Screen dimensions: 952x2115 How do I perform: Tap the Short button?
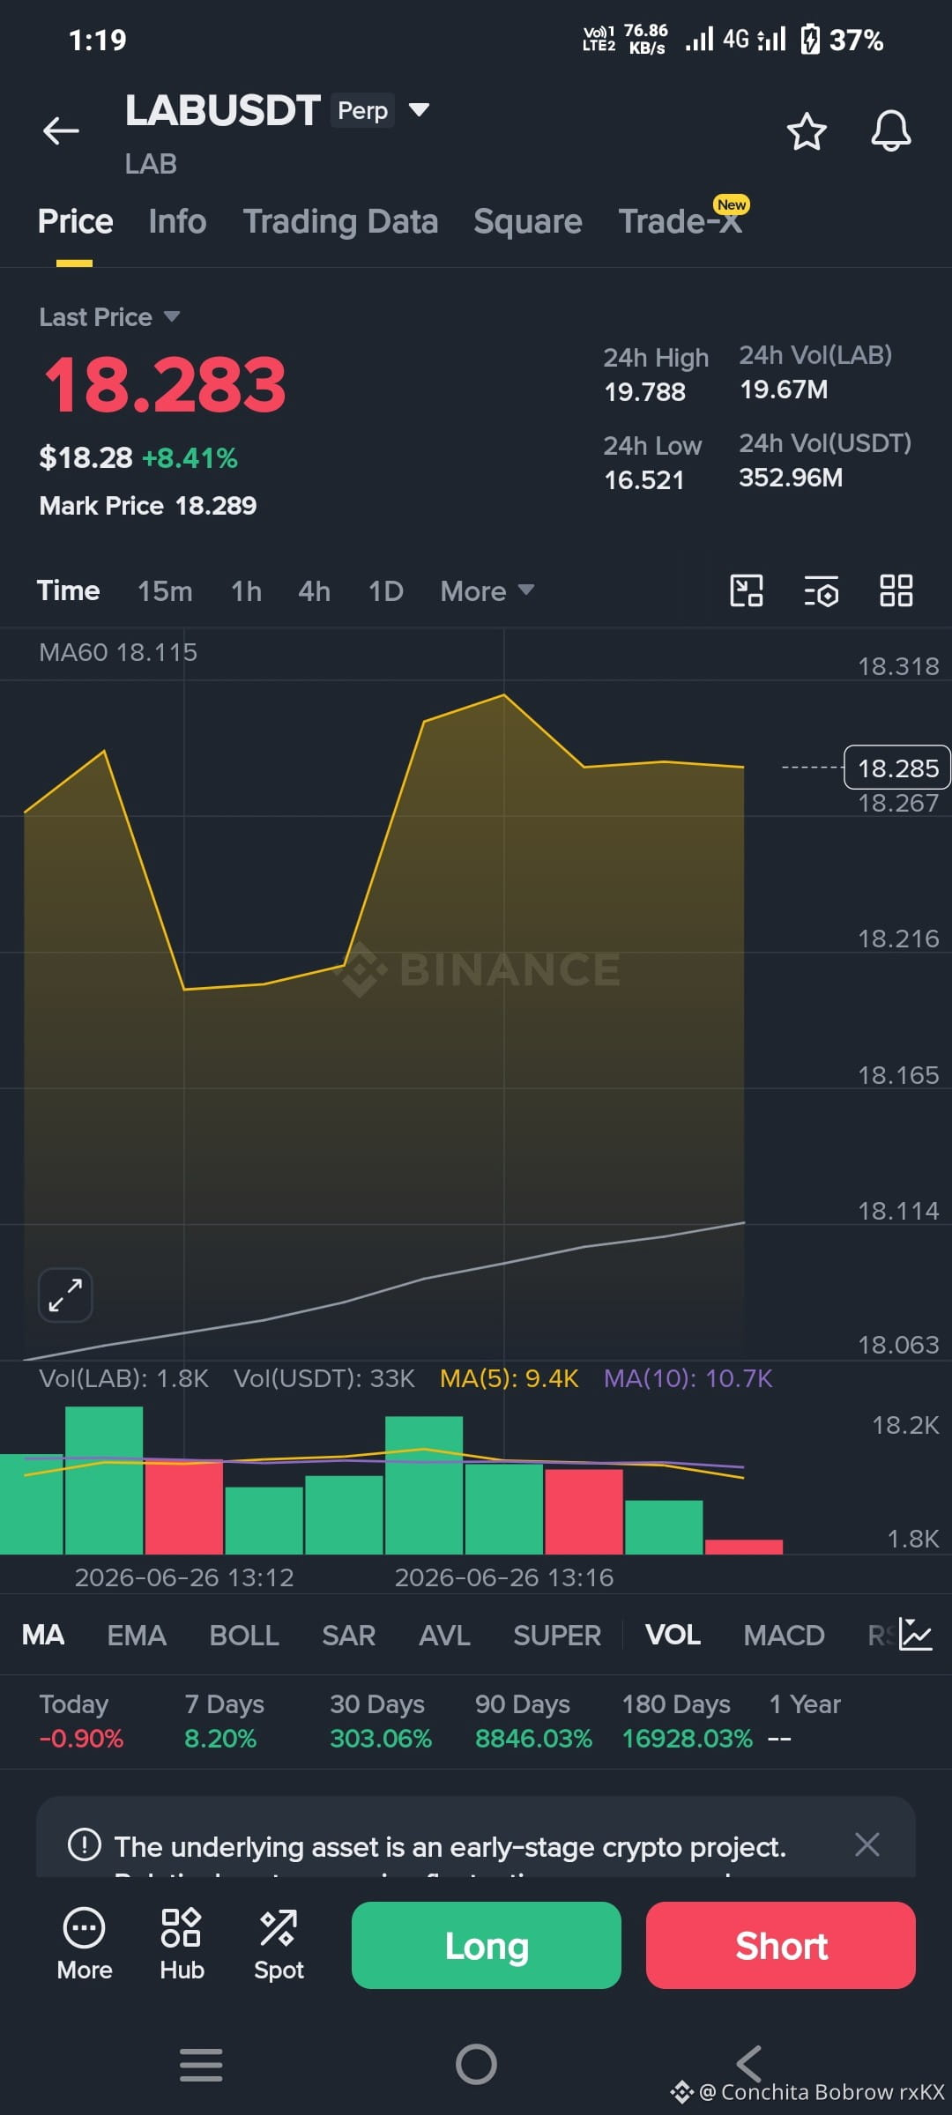[781, 1945]
